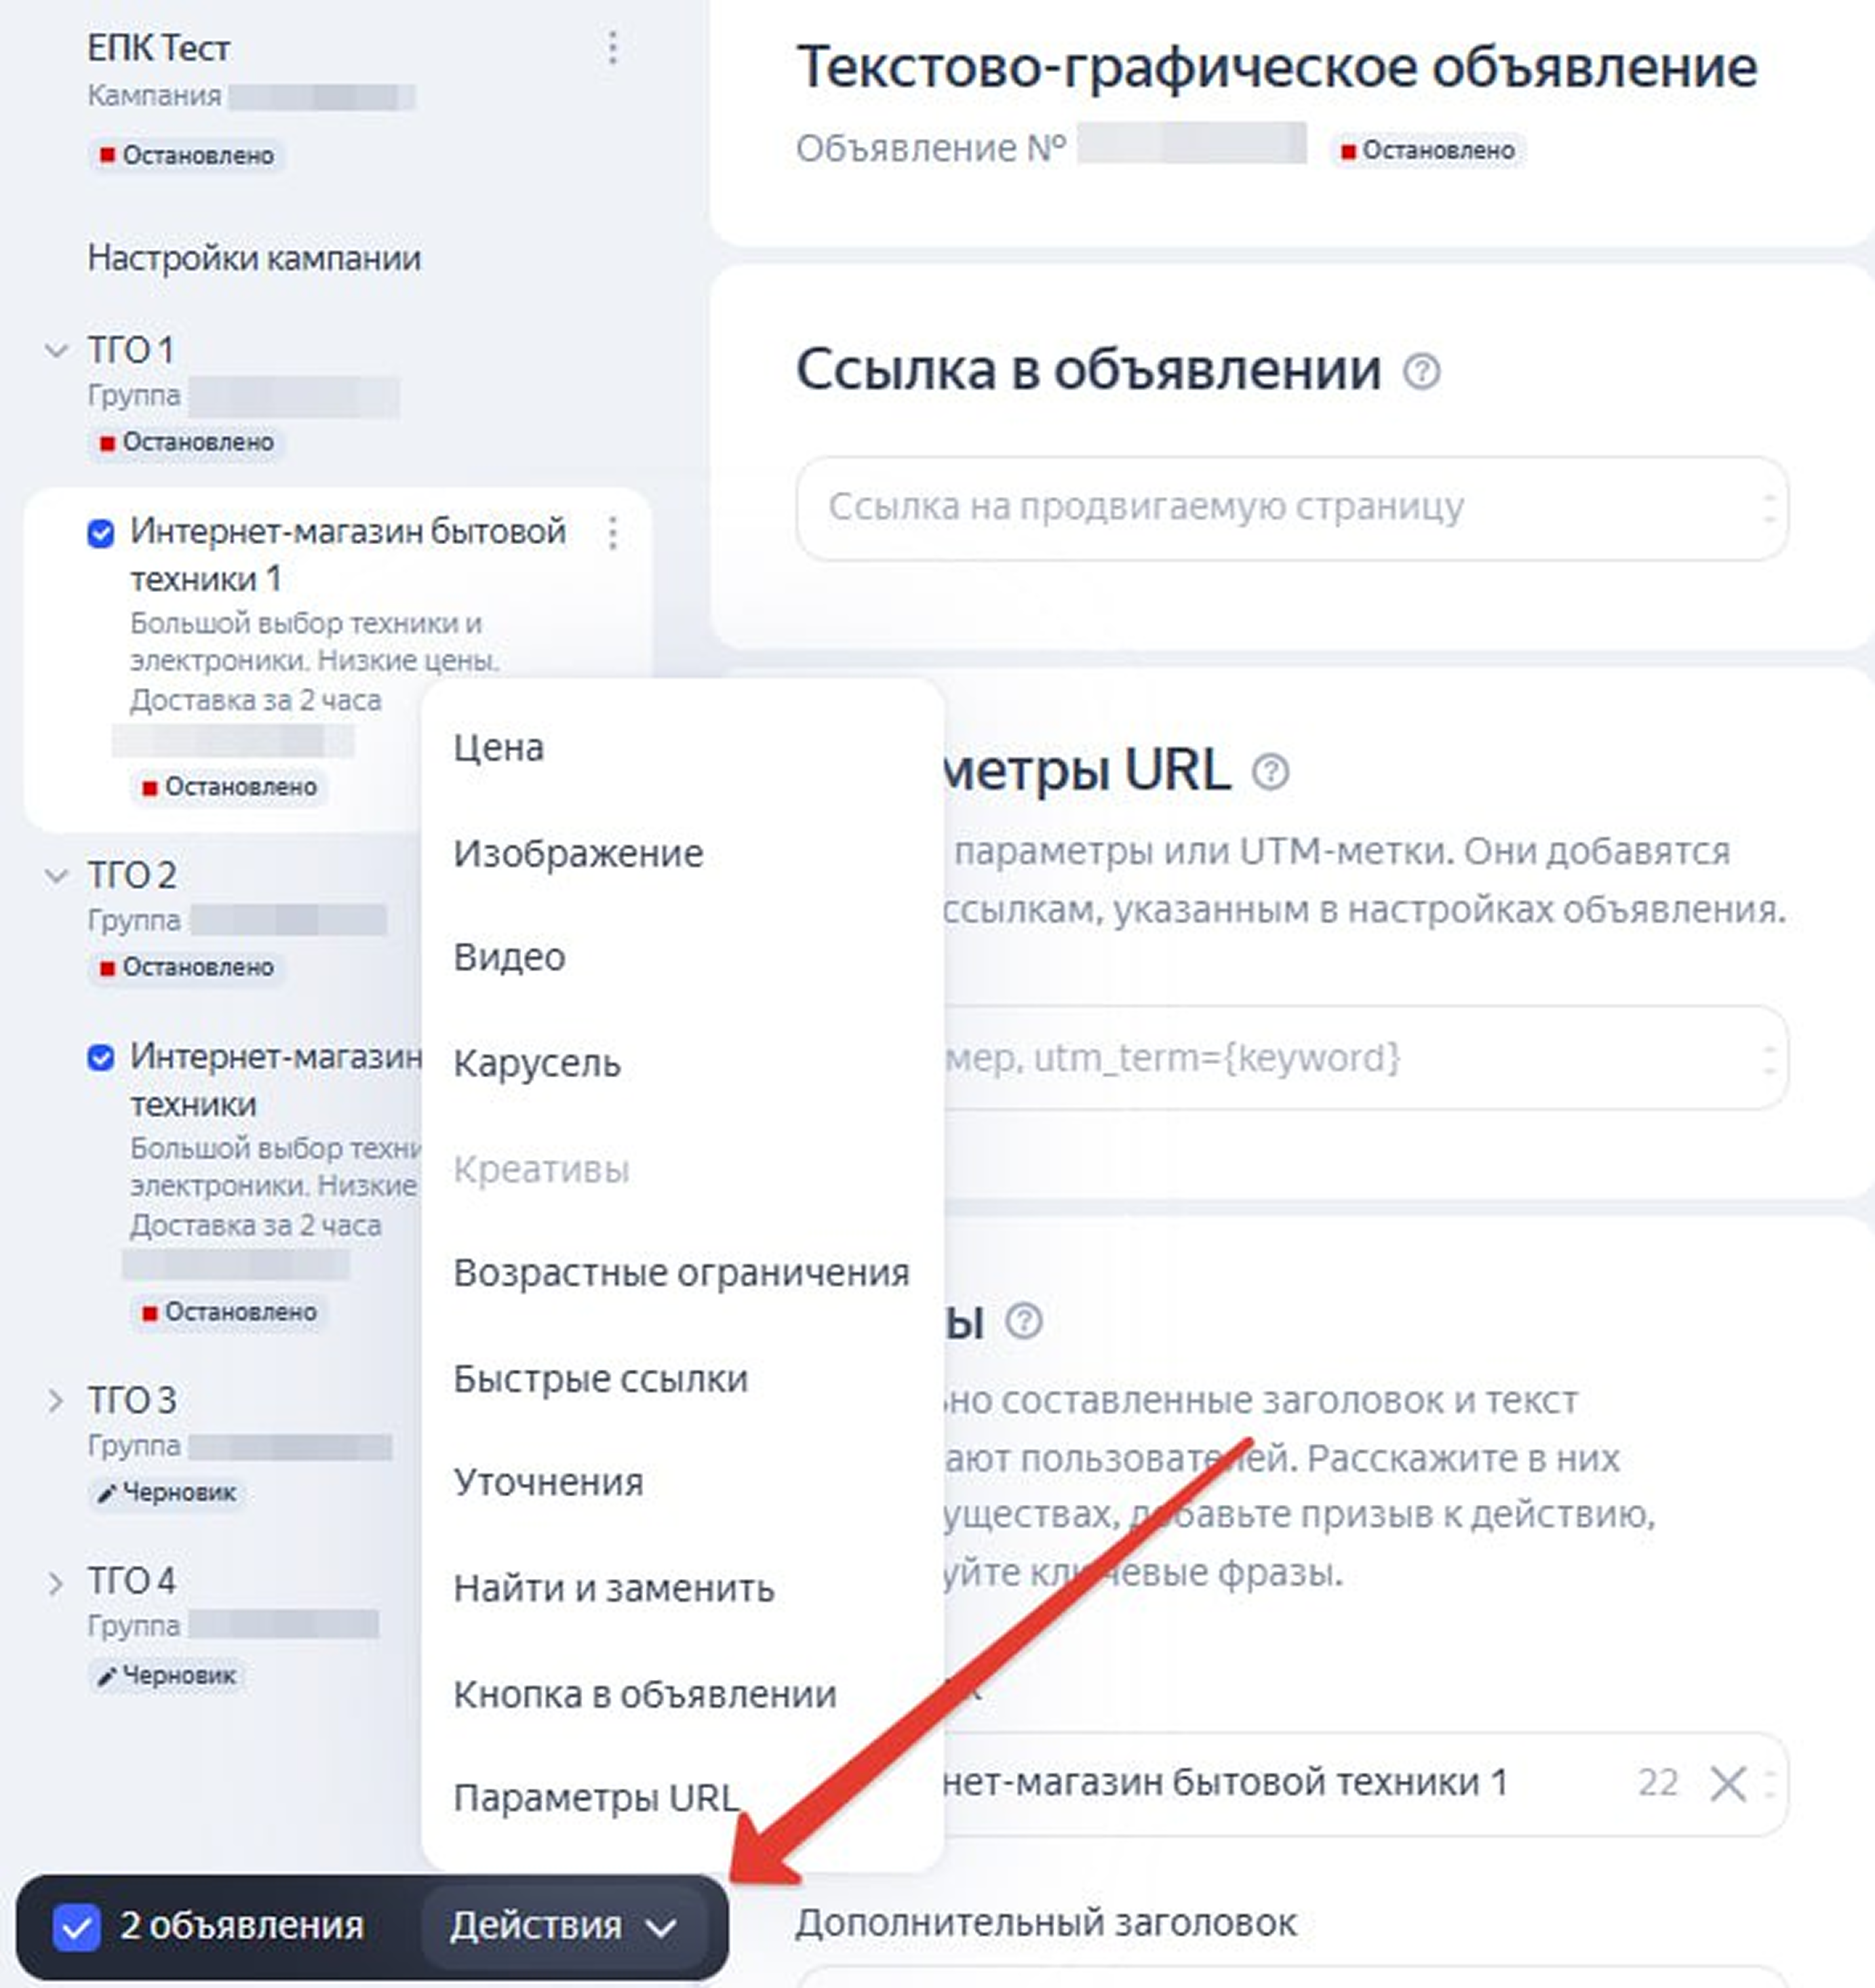1875x1988 pixels.
Task: Toggle the 2 объявления select-all checkbox
Action: tap(77, 1927)
